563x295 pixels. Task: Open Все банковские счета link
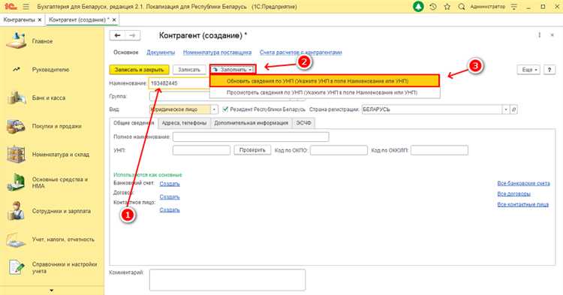523,183
